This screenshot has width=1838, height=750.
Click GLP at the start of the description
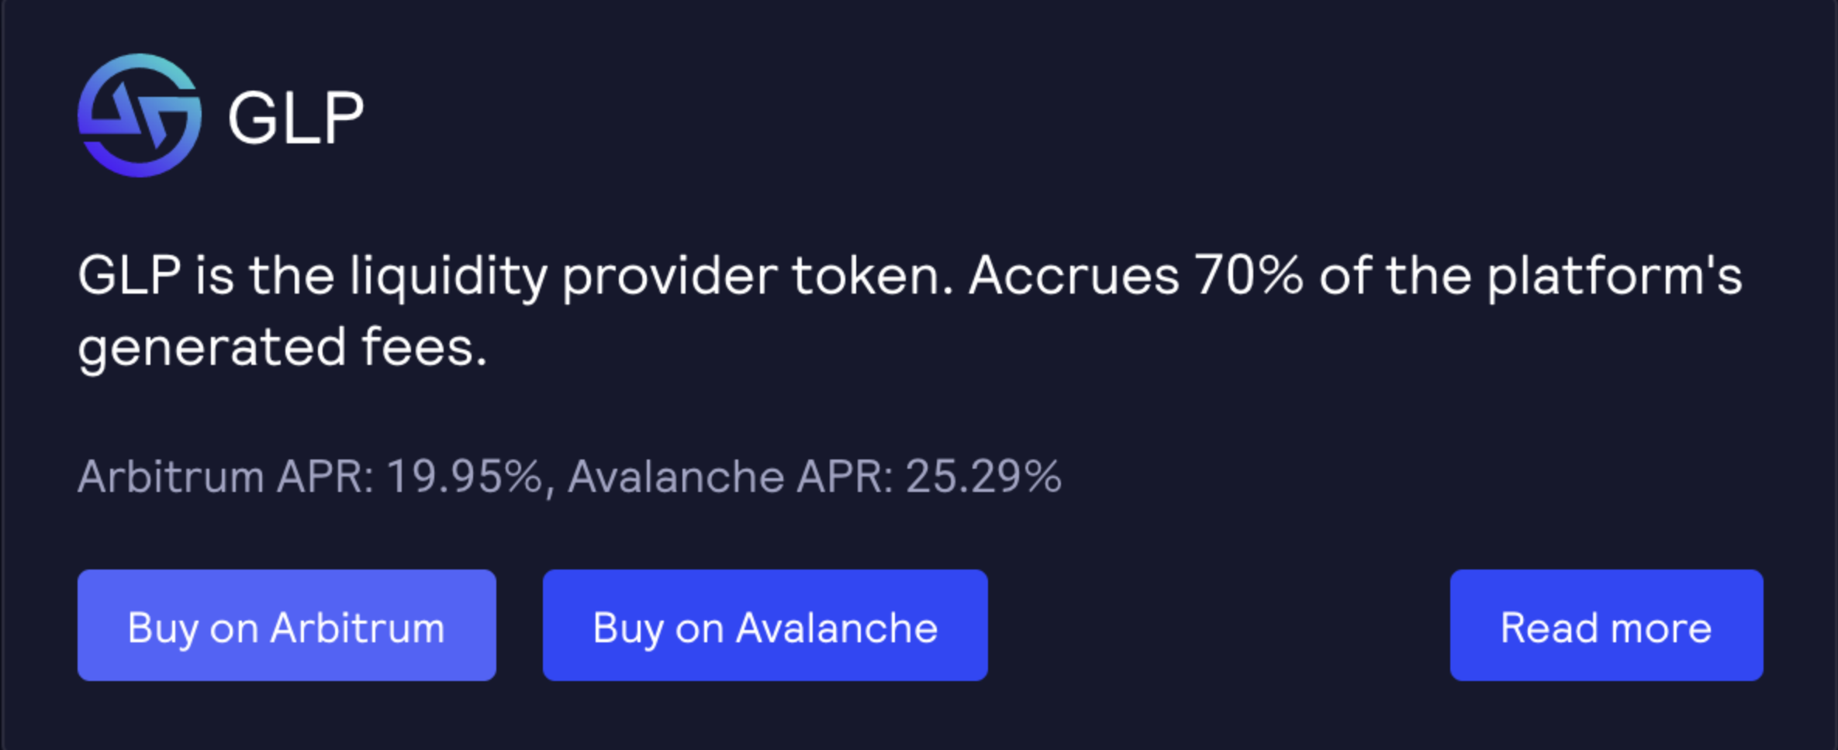point(130,276)
